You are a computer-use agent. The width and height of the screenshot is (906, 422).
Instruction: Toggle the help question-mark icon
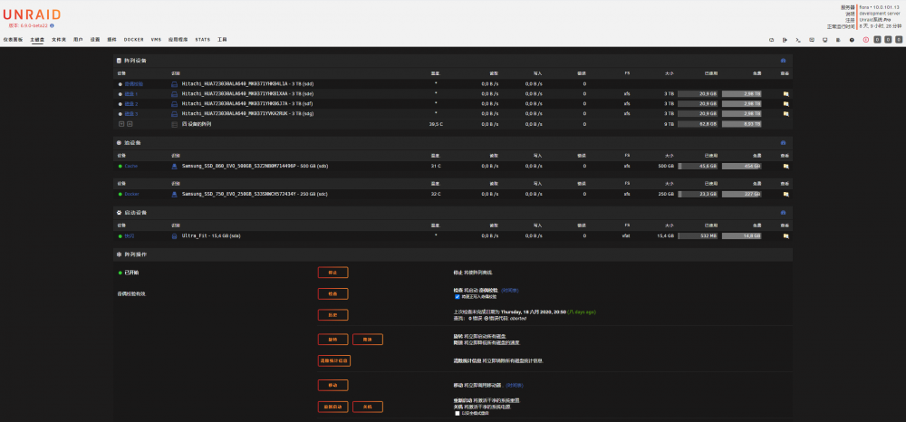(x=852, y=40)
